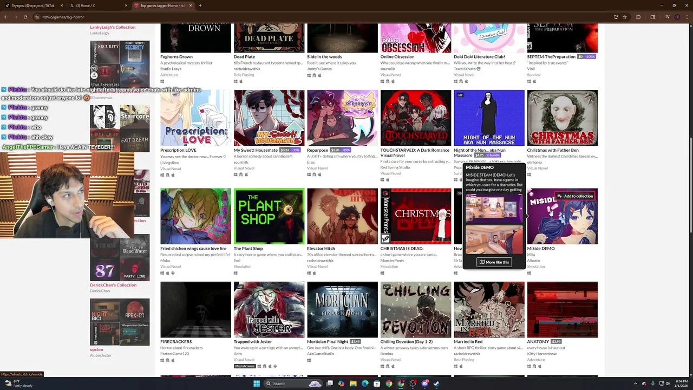Screen dimensions: 693x390
Task: Open Discord from the taskbar
Action: pyautogui.click(x=424, y=383)
